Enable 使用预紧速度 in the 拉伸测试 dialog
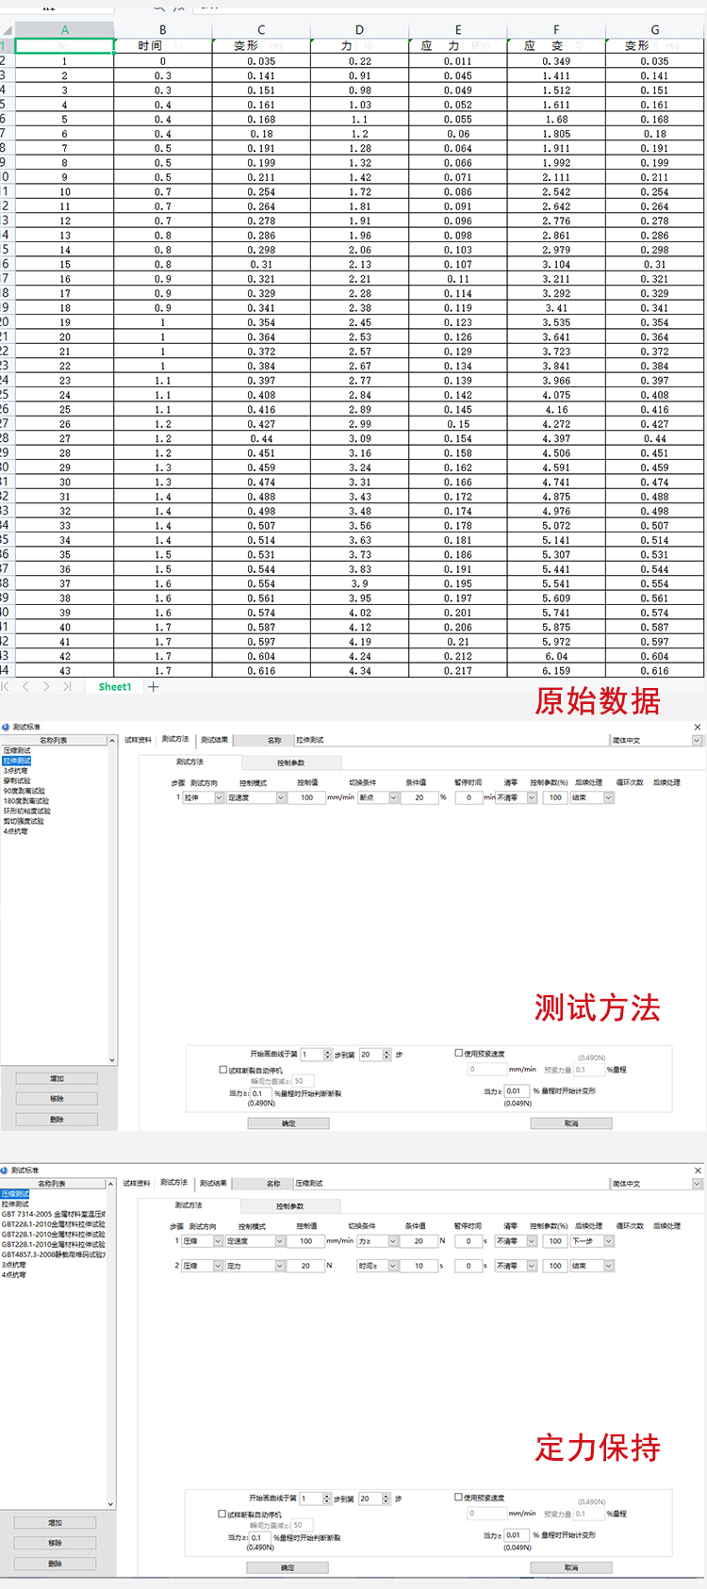 [459, 1053]
